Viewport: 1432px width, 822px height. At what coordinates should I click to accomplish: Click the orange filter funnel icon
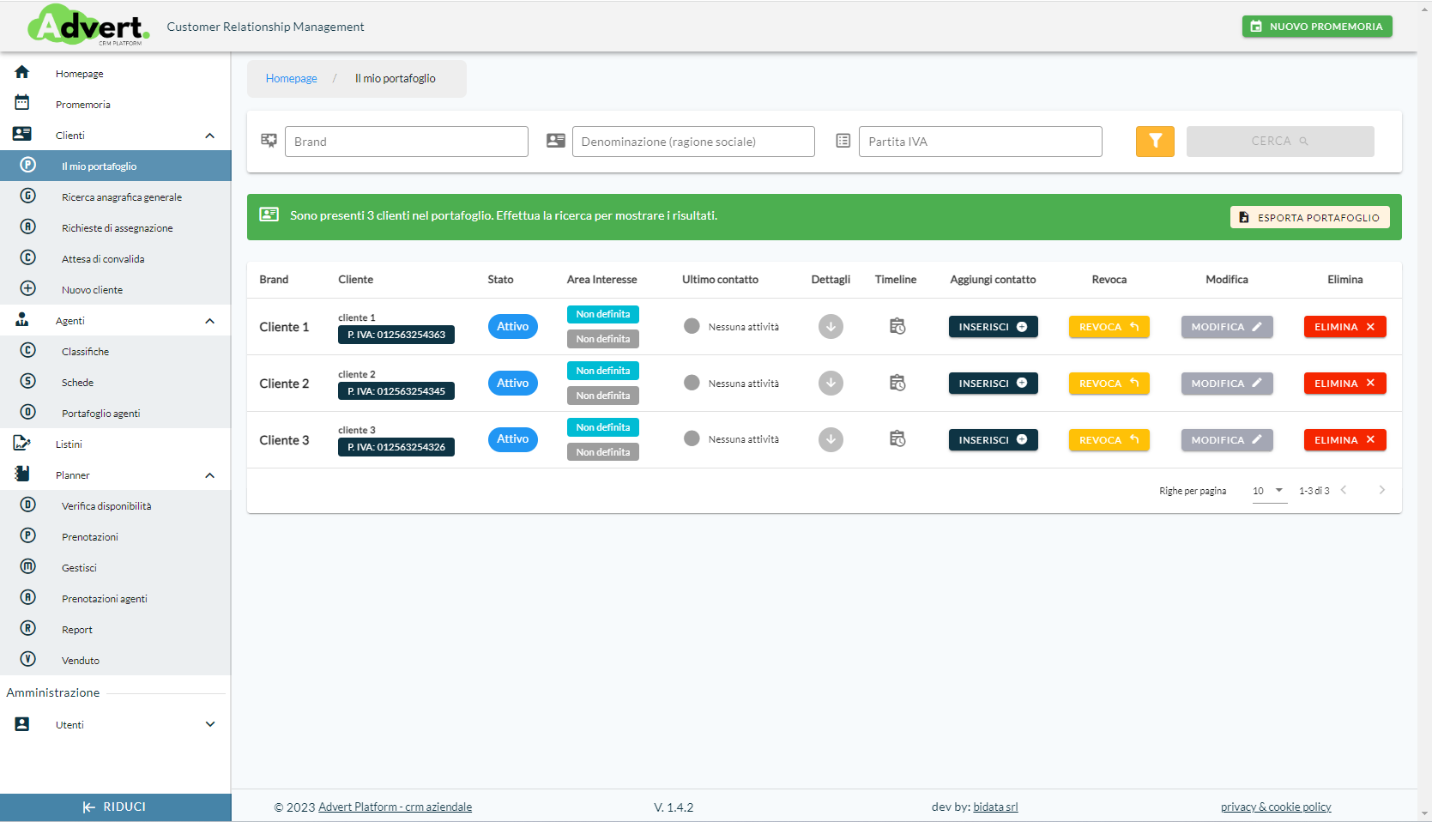1155,142
